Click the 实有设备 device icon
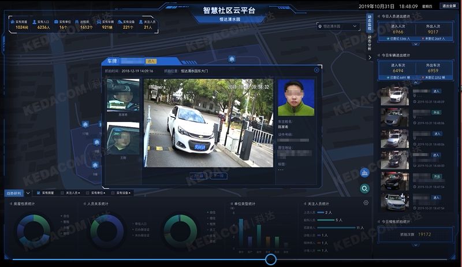 pos(120,22)
